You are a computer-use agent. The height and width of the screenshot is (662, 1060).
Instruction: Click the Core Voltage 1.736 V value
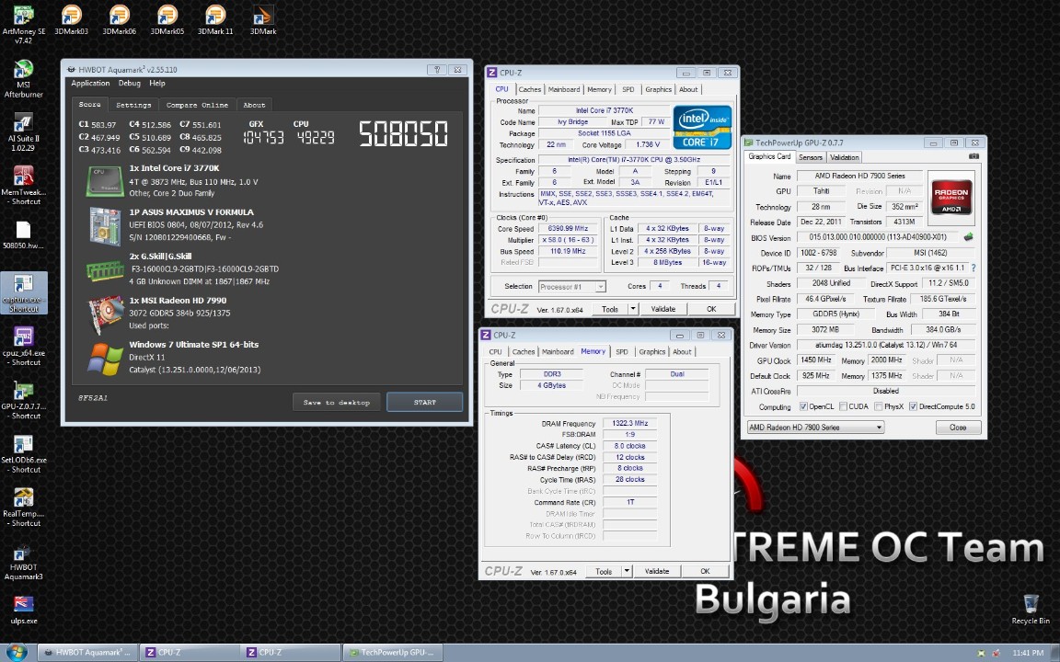[x=647, y=144]
